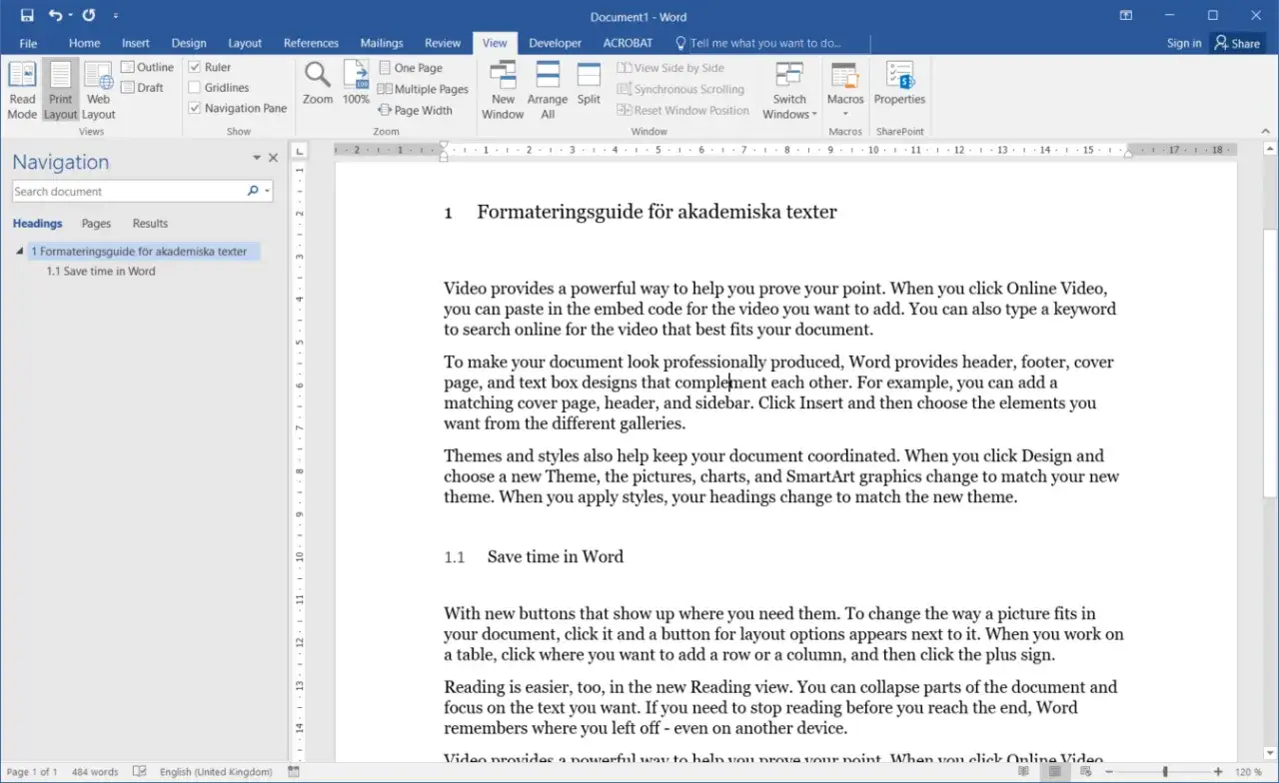
Task: Show Pages in Navigation pane
Action: pyautogui.click(x=96, y=224)
